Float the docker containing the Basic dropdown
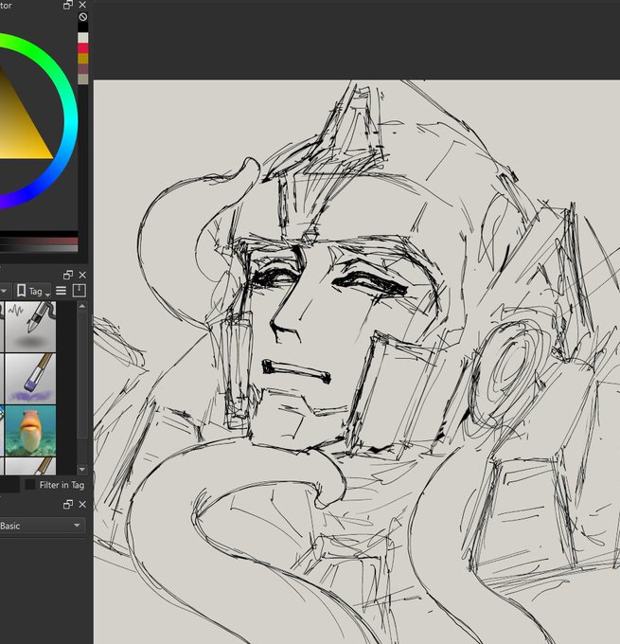The height and width of the screenshot is (644, 620). pos(68,505)
